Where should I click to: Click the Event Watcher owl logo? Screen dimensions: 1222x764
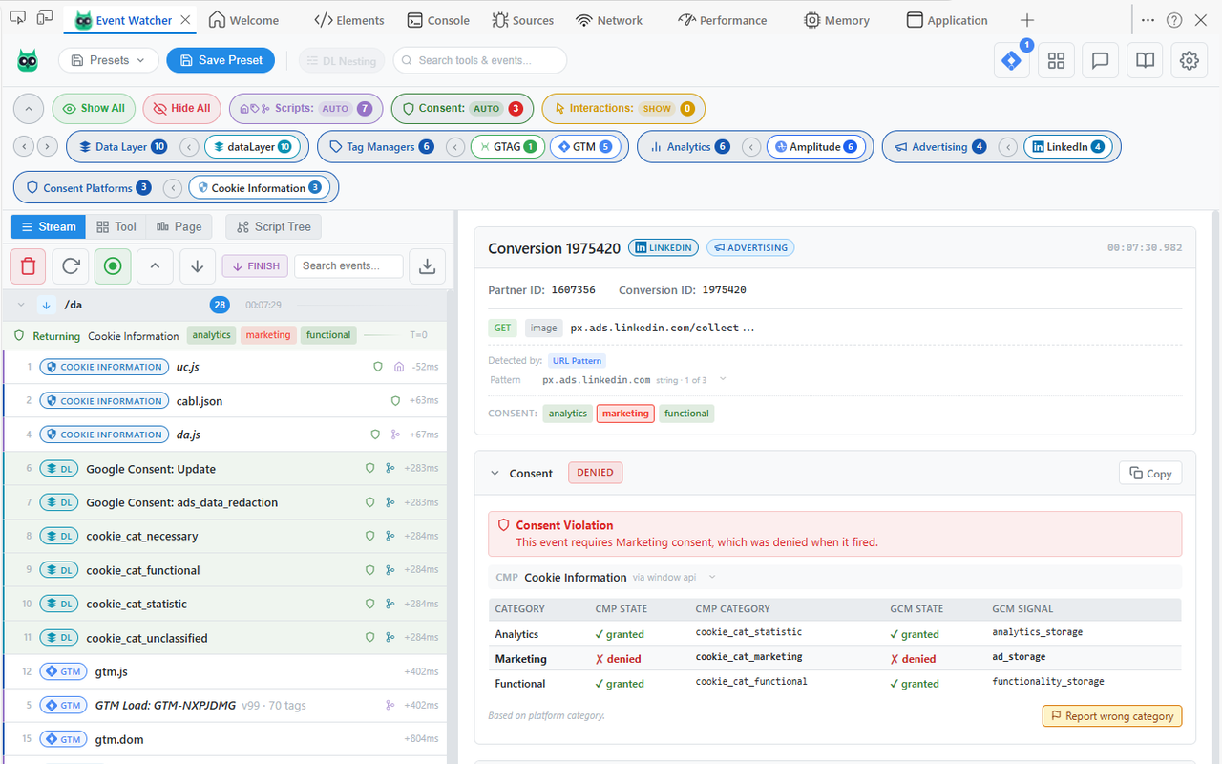28,60
